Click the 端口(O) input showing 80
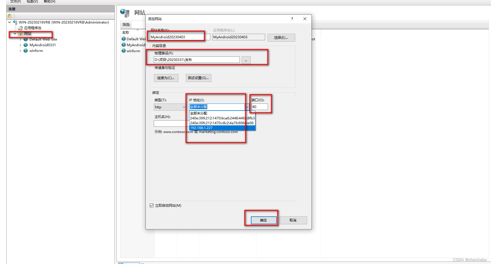The width and height of the screenshot is (491, 264). [259, 107]
